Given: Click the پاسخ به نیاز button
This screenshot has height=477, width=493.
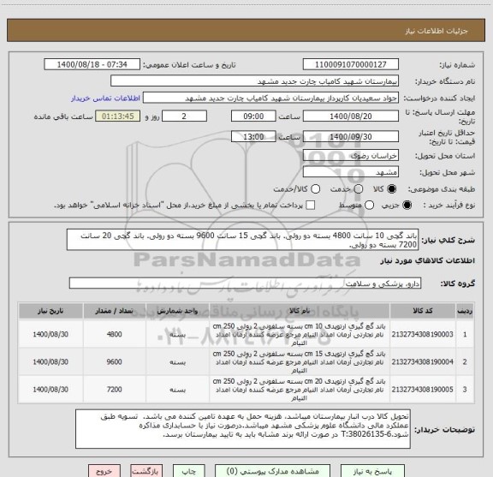Looking at the screenshot, I should pos(372,471).
